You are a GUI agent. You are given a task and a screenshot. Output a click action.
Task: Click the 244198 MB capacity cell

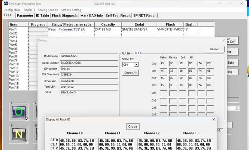103,29
